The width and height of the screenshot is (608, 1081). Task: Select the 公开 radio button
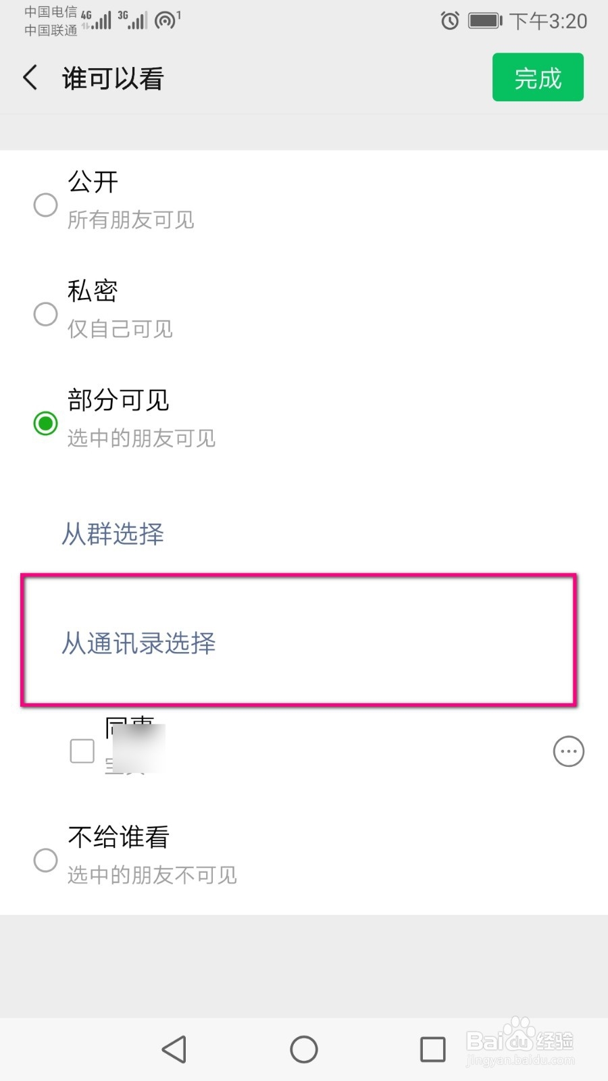click(45, 204)
